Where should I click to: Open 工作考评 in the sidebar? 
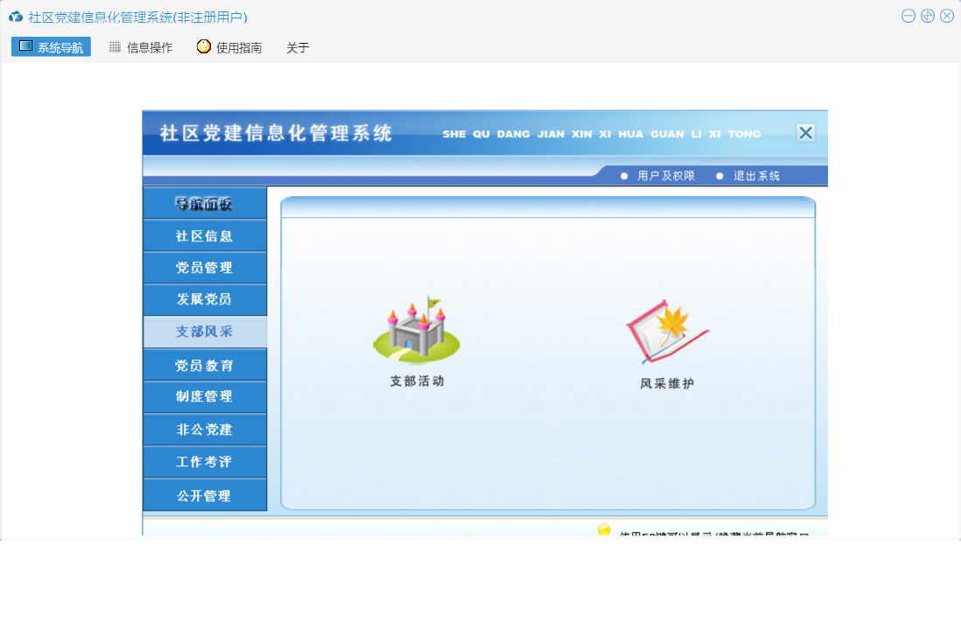click(205, 462)
